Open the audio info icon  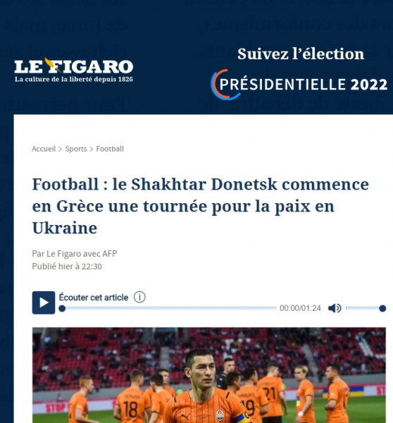pos(139,297)
